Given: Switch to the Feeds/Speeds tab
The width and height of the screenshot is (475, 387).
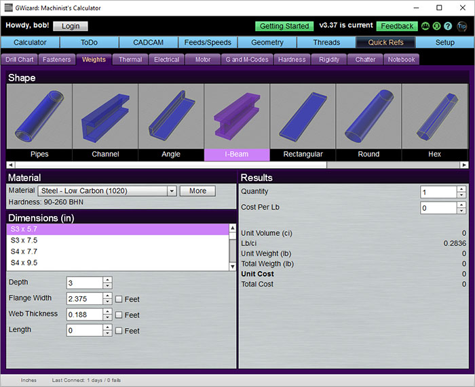Looking at the screenshot, I should [x=208, y=43].
